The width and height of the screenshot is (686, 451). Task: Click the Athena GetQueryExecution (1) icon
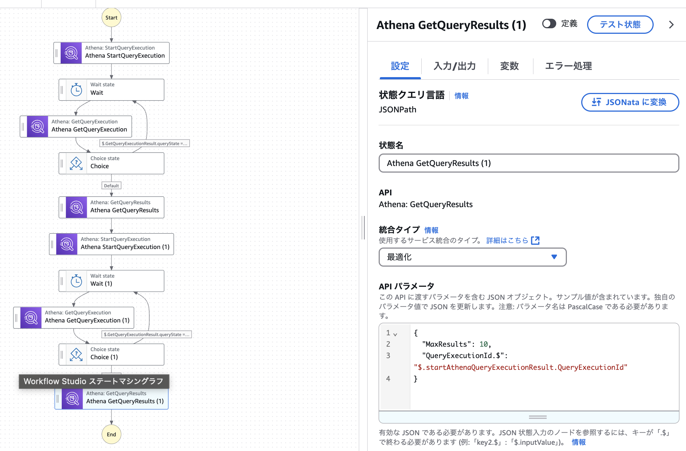(31, 318)
